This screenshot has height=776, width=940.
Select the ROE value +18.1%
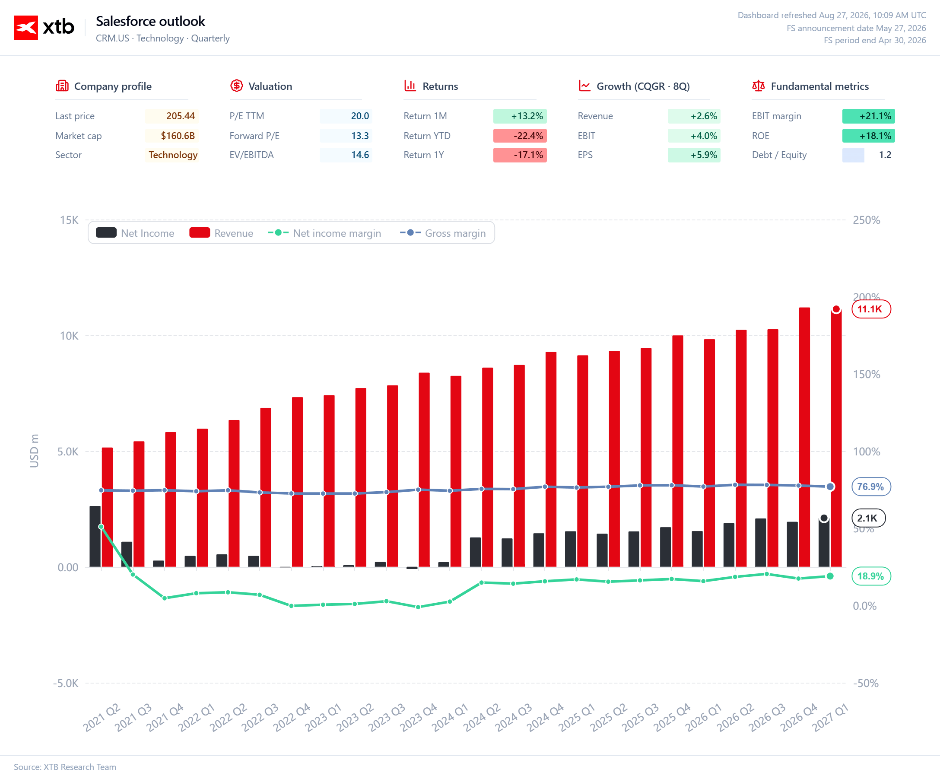pyautogui.click(x=875, y=136)
